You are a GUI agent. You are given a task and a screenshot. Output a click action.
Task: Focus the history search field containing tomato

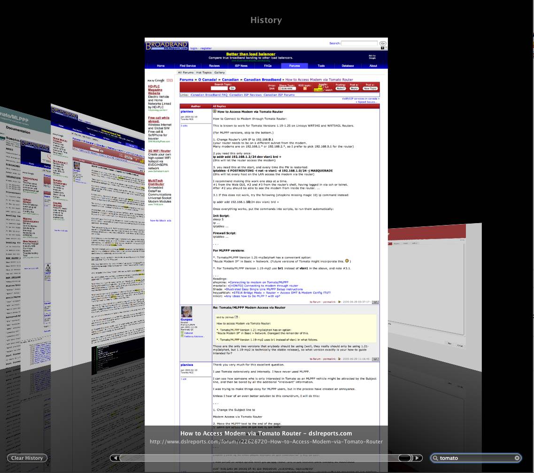(x=476, y=458)
